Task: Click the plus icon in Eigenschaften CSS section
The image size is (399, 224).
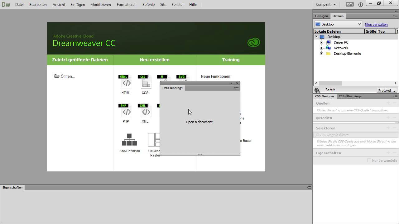Action: click(x=388, y=153)
